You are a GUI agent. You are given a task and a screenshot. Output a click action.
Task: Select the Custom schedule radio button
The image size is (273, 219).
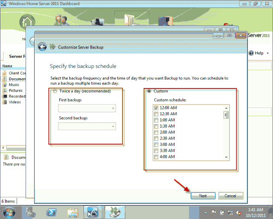[149, 91]
